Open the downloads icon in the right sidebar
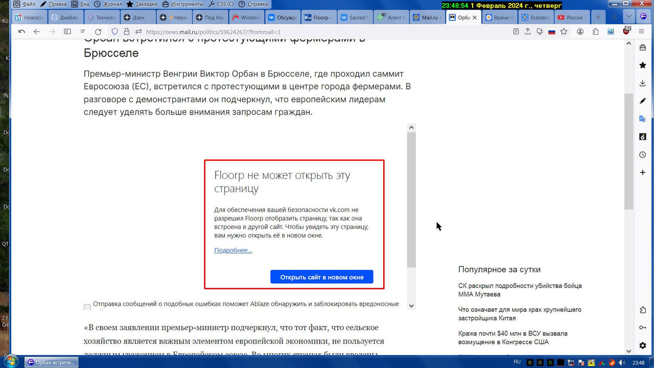654x368 pixels. pyautogui.click(x=642, y=82)
